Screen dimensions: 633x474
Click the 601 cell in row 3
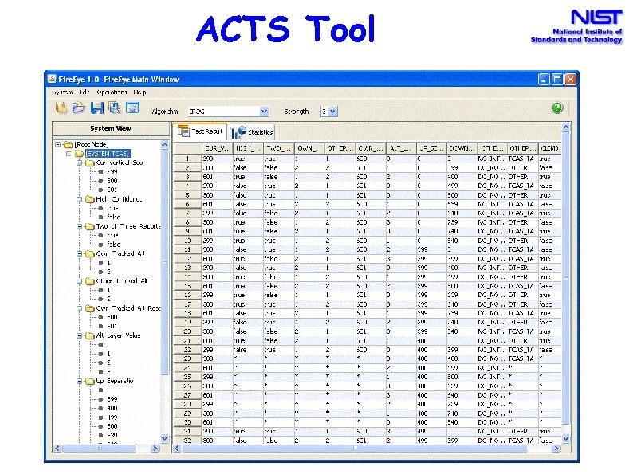tap(217, 177)
